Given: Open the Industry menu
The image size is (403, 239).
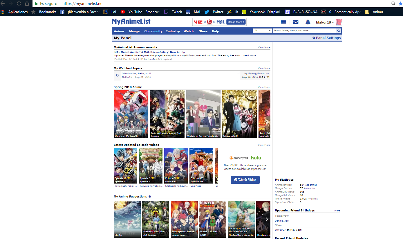Looking at the screenshot, I should coord(173,31).
